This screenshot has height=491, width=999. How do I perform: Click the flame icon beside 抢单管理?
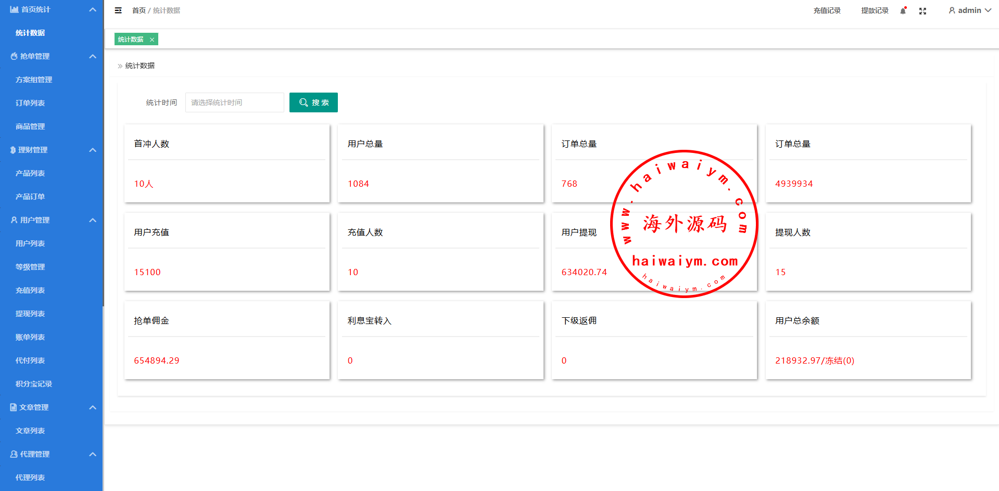tap(14, 56)
